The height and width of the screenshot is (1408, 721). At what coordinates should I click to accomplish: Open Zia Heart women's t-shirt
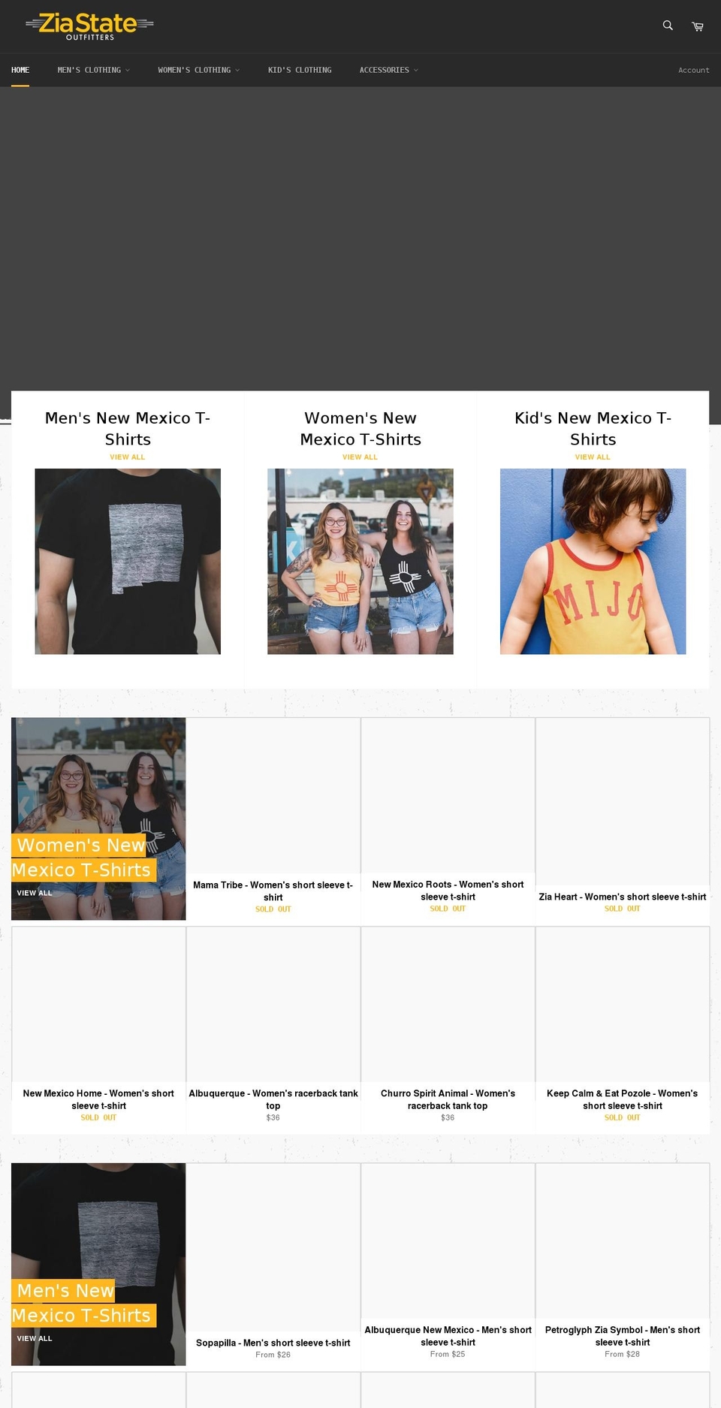(623, 897)
